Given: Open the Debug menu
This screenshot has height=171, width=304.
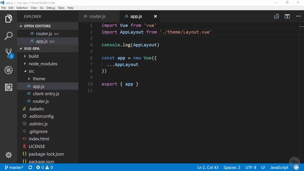Looking at the screenshot, I should [x=51, y=8].
